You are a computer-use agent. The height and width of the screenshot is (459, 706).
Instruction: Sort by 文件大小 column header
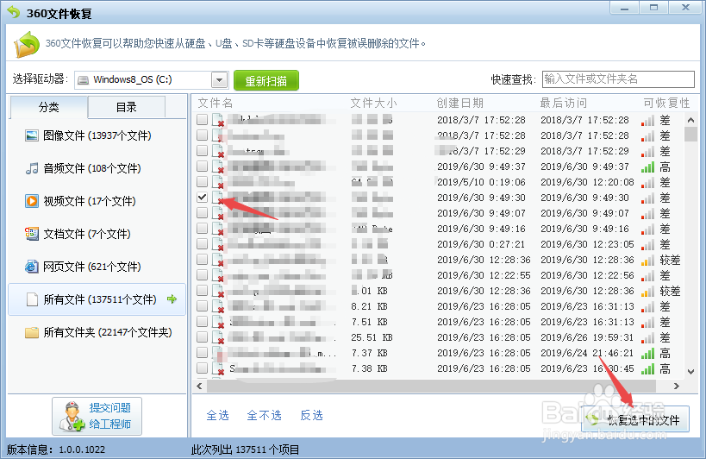(373, 104)
